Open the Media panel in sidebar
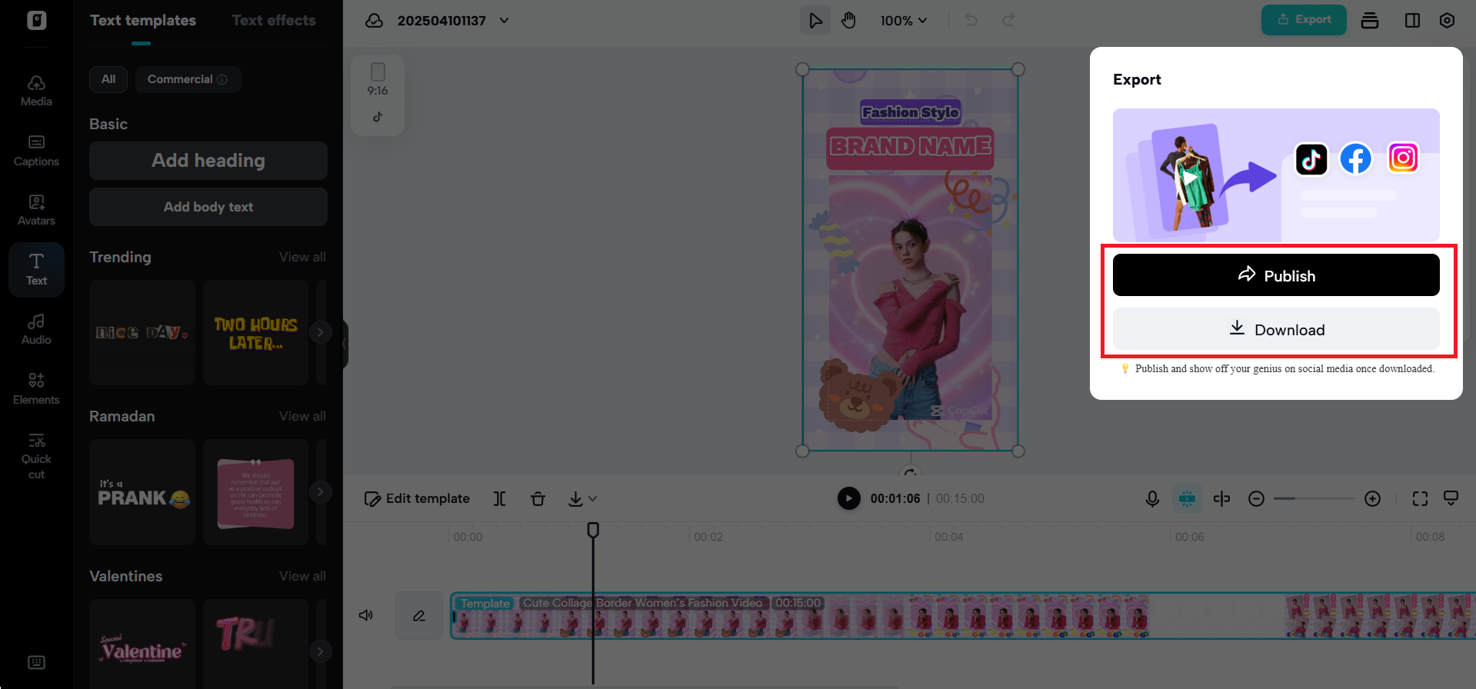Screen dimensions: 1476x689 pyautogui.click(x=36, y=91)
